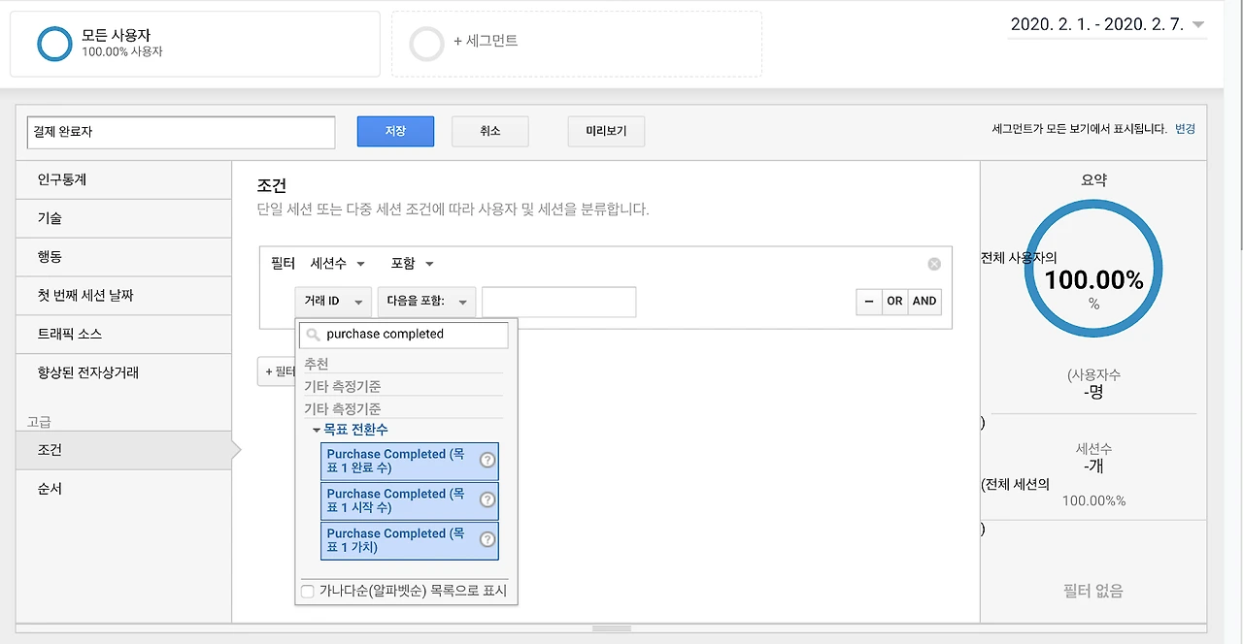Select the 기술 tab
Viewport: 1243px width, 644px height.
coord(123,218)
